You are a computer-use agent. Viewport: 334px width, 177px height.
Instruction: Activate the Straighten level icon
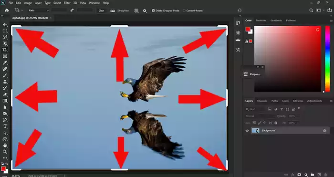pos(113,10)
